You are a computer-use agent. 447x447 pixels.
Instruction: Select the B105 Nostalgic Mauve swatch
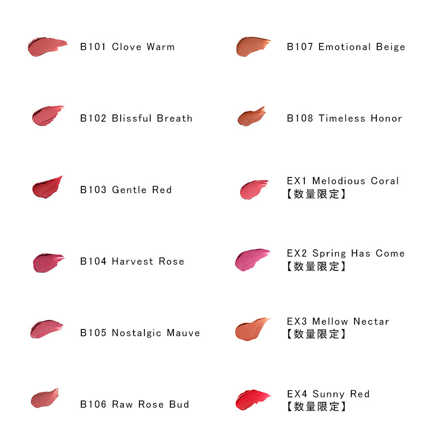click(x=46, y=329)
